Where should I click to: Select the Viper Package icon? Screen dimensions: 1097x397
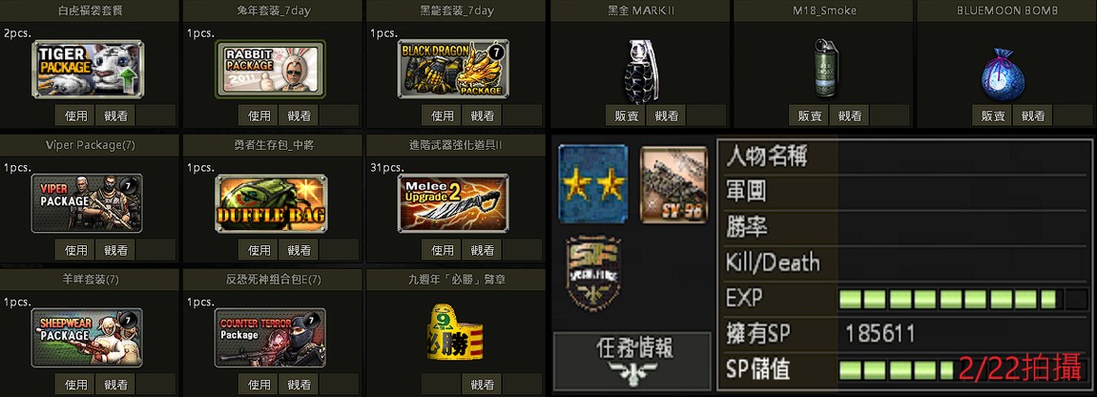(87, 203)
